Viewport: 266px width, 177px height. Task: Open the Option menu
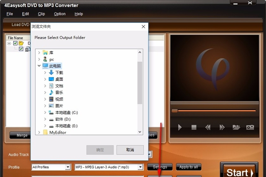60,14
